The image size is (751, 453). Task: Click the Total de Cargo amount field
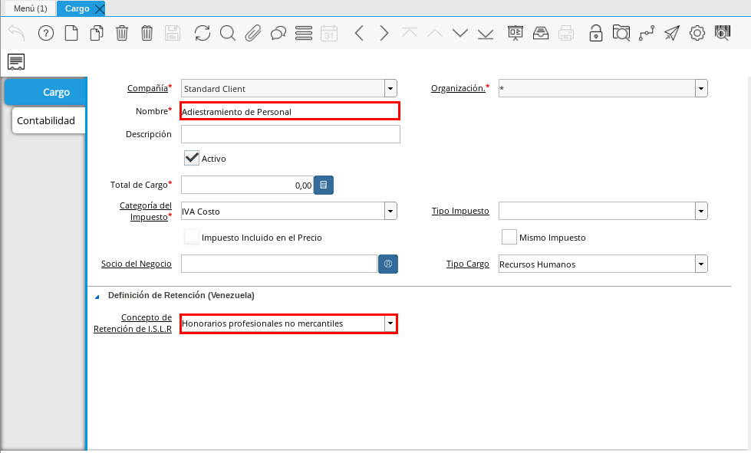pos(247,185)
